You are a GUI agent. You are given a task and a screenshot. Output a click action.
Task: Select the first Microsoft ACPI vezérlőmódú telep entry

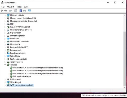pos(38,68)
